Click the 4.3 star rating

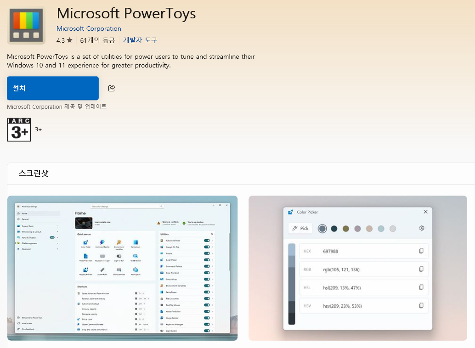tap(64, 40)
